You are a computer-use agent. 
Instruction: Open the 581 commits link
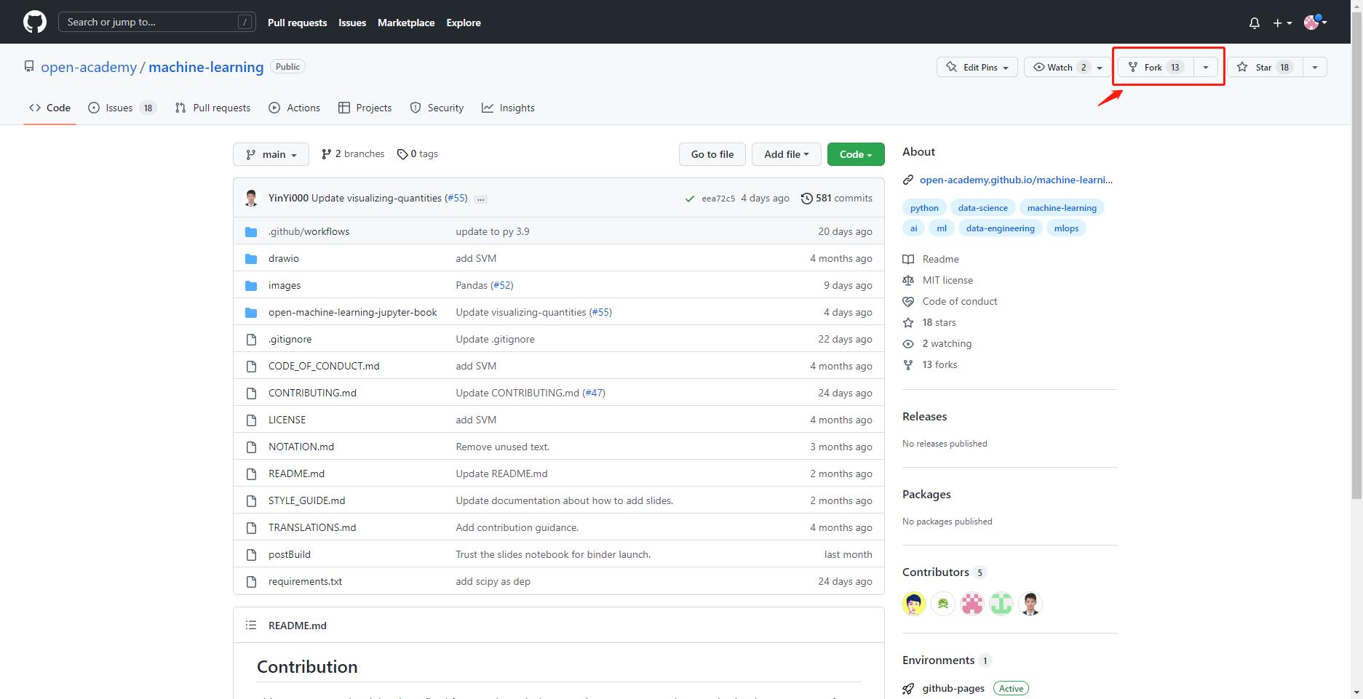click(x=837, y=199)
